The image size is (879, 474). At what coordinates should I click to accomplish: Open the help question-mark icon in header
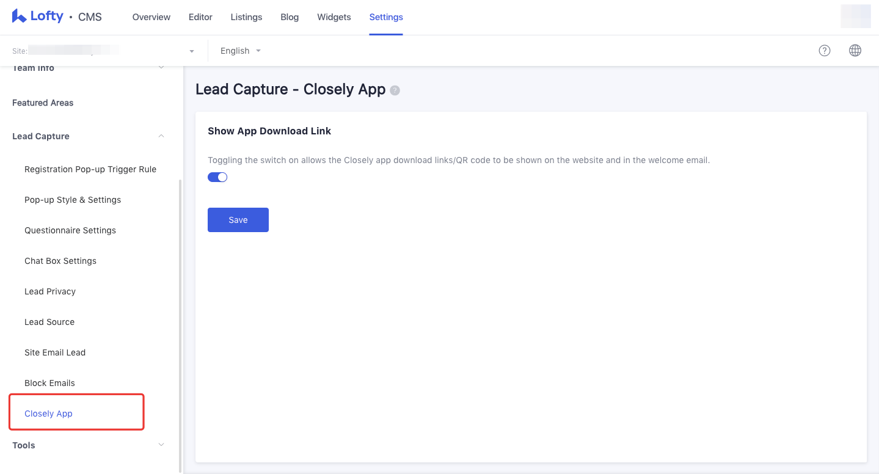(x=825, y=51)
